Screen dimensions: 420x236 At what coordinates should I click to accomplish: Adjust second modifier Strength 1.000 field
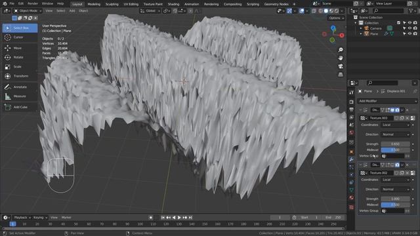point(395,199)
